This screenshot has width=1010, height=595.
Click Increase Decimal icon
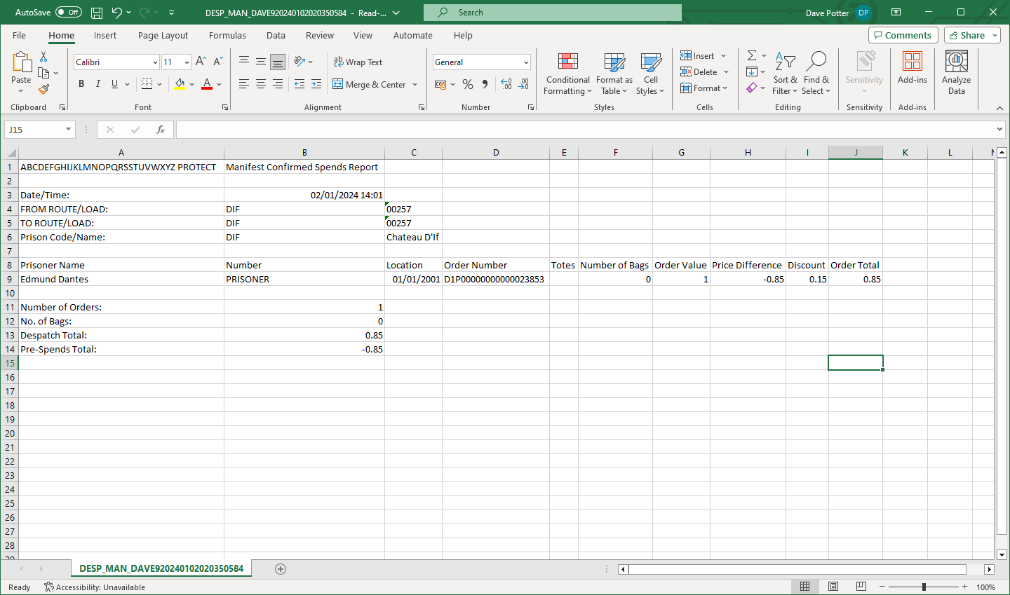tap(506, 84)
